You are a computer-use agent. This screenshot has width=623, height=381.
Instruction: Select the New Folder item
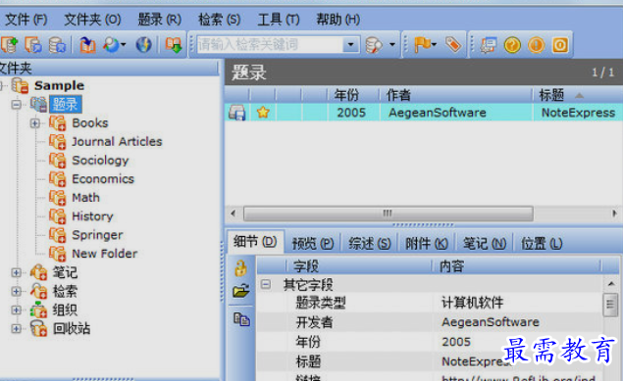[105, 254]
